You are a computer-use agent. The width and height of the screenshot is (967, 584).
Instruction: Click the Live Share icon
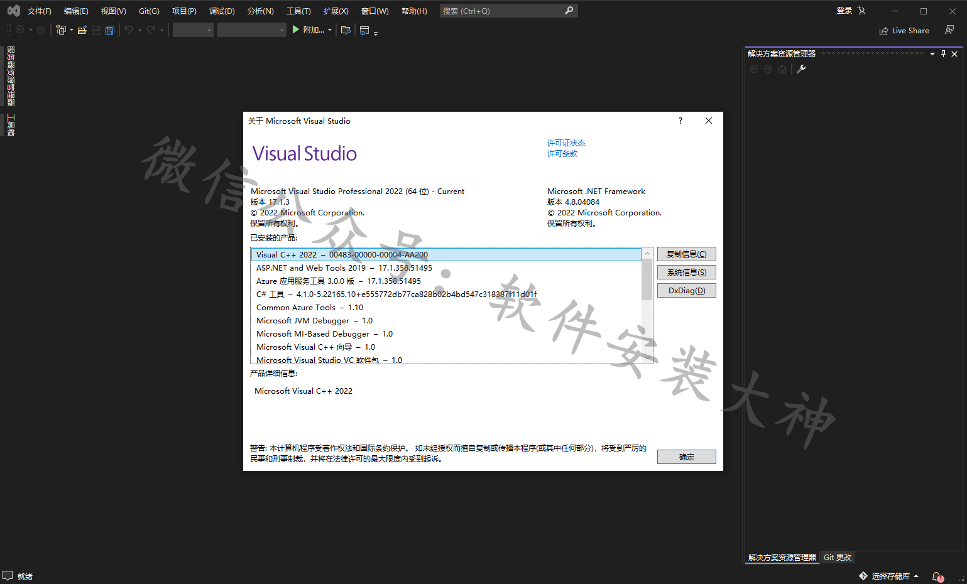tap(884, 31)
